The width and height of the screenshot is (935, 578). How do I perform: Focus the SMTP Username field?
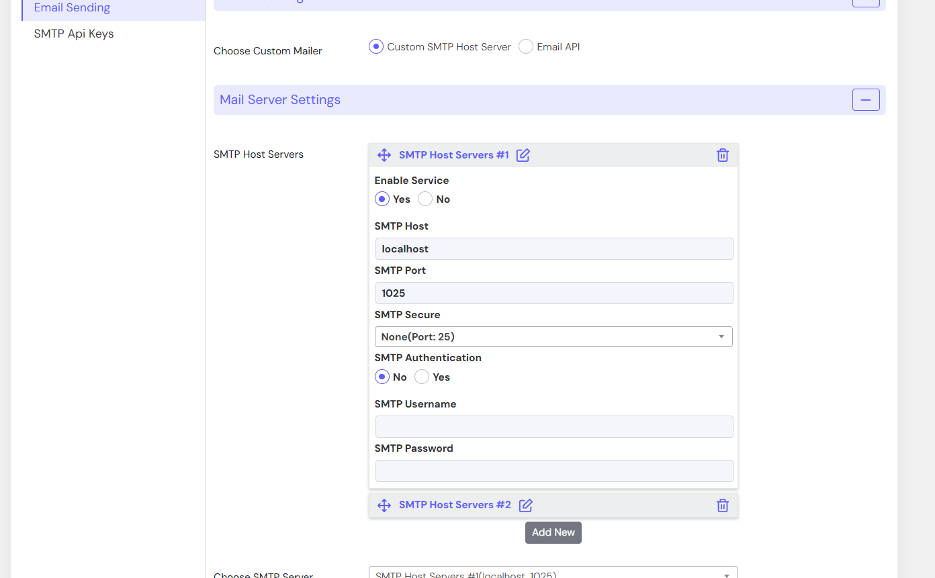click(554, 427)
